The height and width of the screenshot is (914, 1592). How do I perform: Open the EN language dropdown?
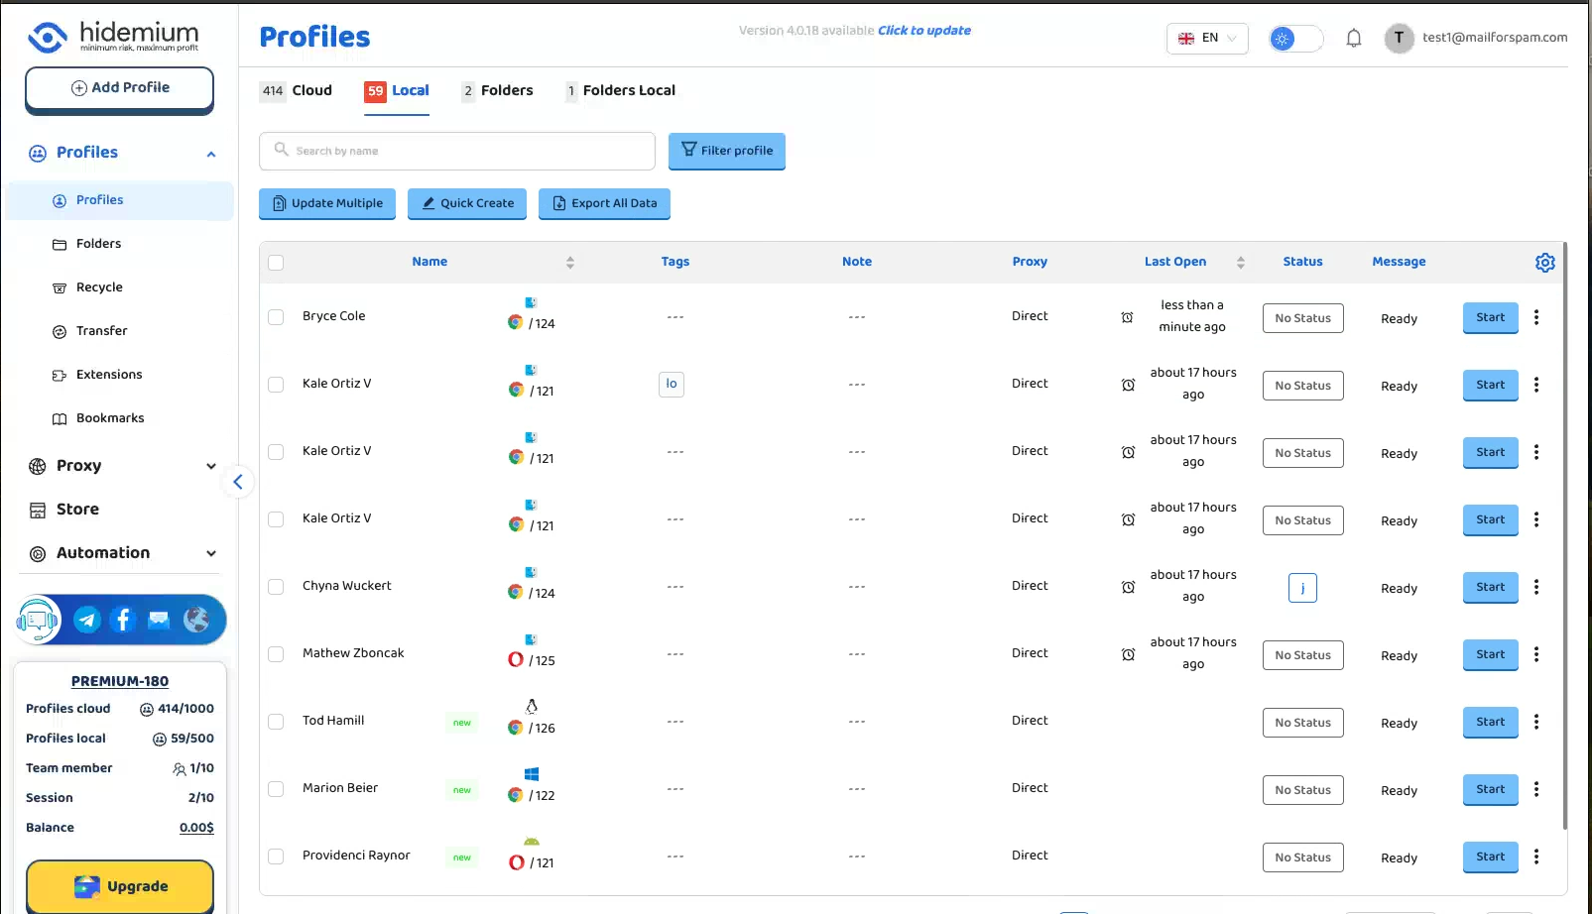pyautogui.click(x=1207, y=39)
